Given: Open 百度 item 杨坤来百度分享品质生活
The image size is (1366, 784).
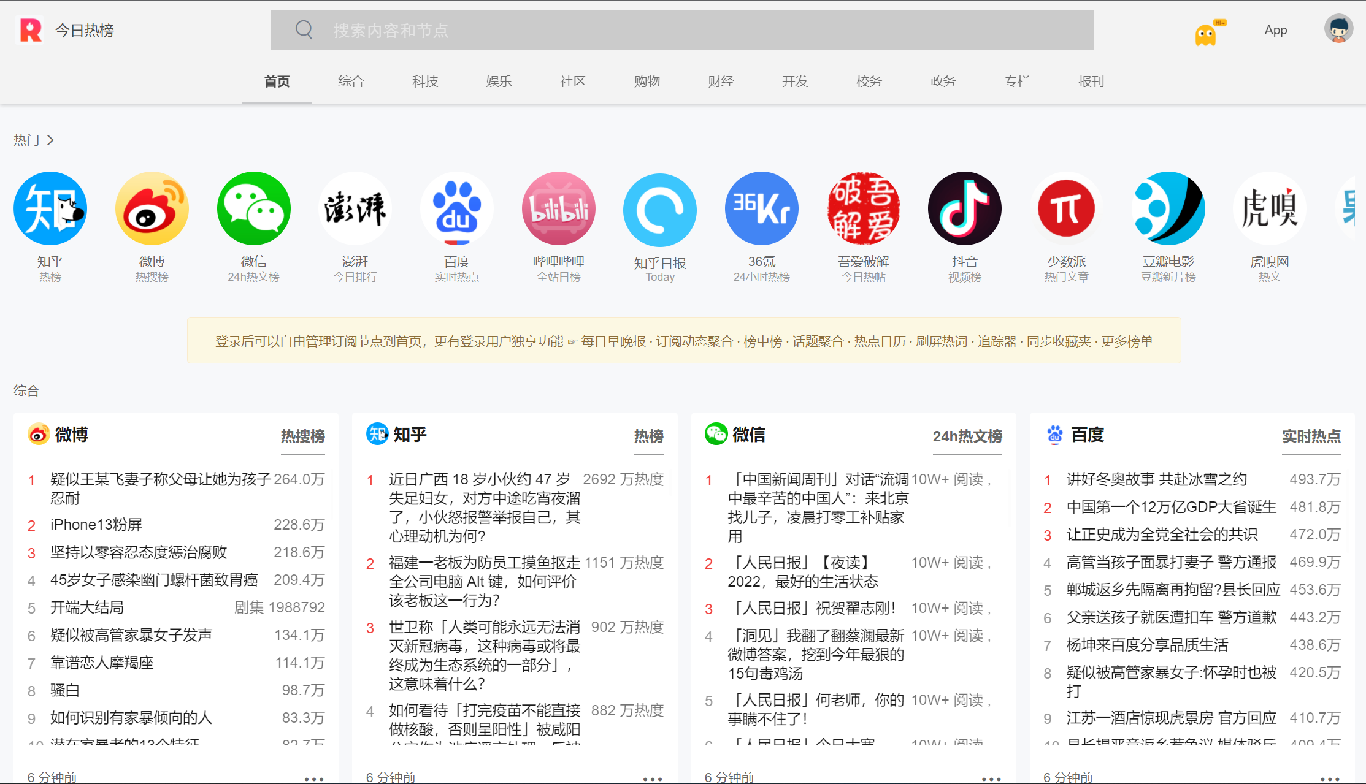Looking at the screenshot, I should point(1148,645).
